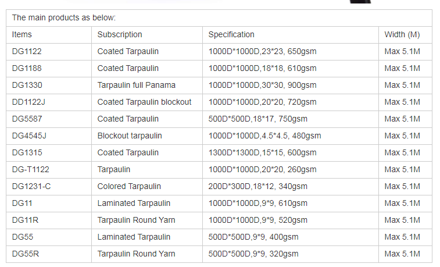Select the DG1188 item code
The width and height of the screenshot is (440, 267).
click(27, 68)
